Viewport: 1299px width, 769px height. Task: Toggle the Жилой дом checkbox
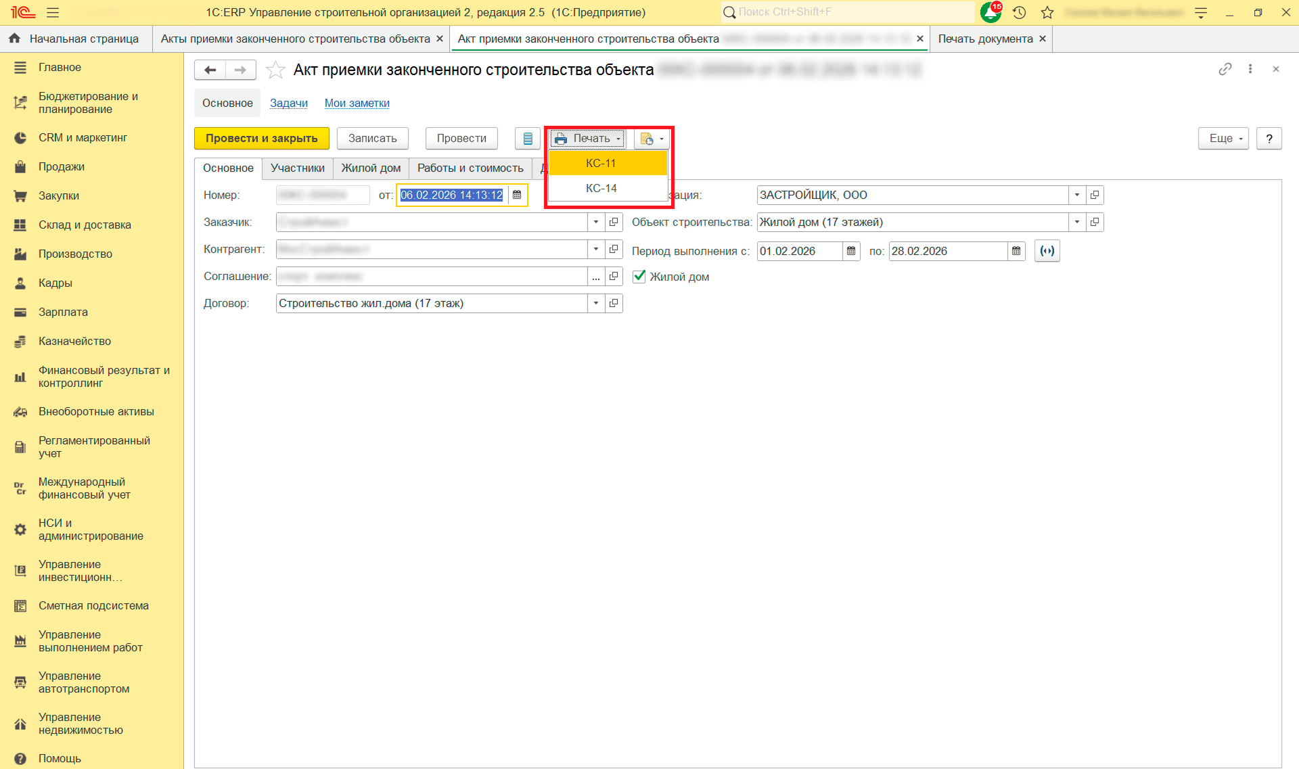pos(639,277)
